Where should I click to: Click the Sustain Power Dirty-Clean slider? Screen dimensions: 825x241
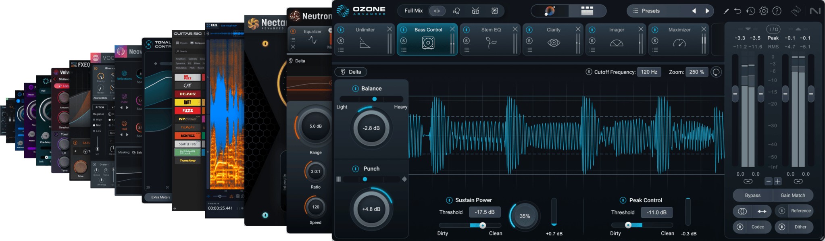pyautogui.click(x=470, y=225)
